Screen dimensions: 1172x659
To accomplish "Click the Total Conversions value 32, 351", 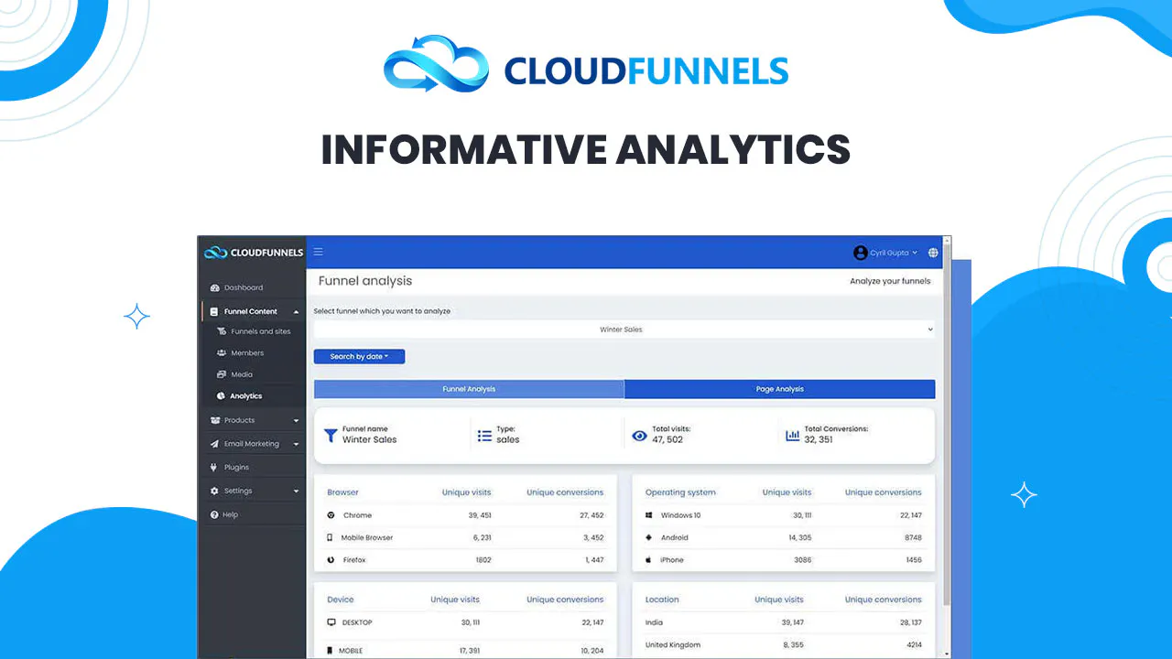I will coord(820,440).
